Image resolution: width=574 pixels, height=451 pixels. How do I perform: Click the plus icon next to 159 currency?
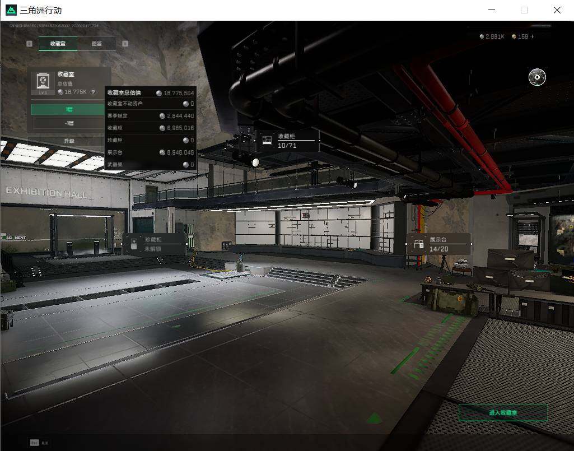click(532, 36)
